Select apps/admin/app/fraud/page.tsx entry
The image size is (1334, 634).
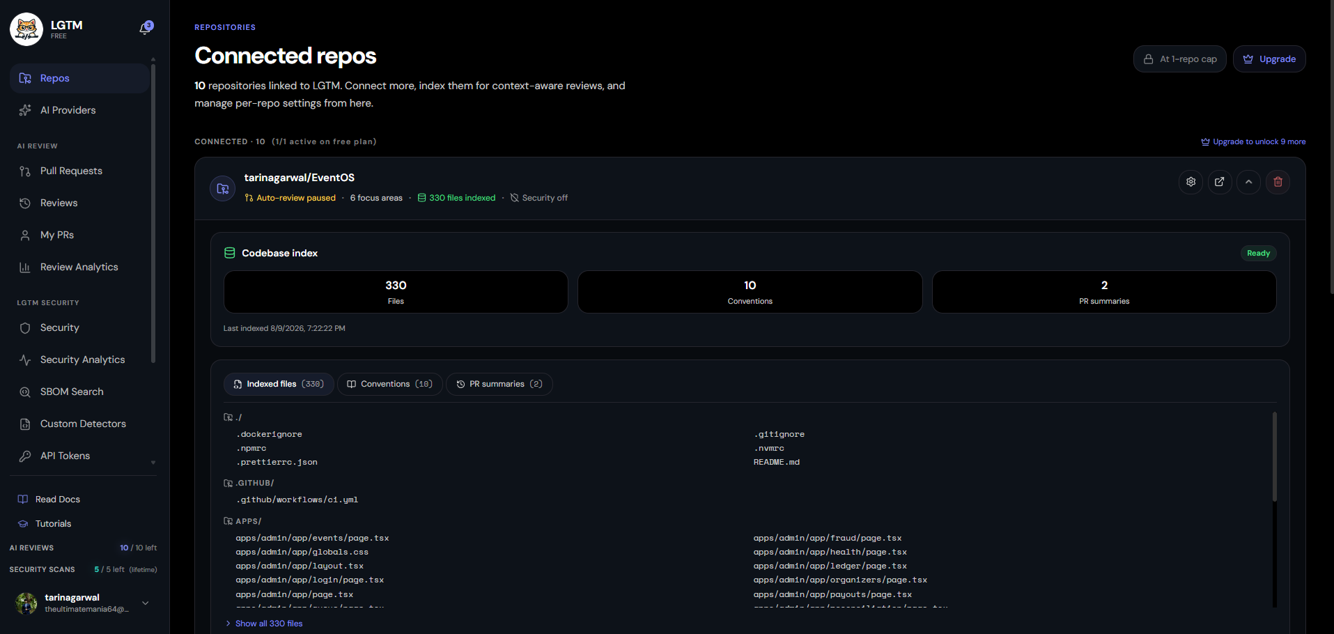point(828,538)
